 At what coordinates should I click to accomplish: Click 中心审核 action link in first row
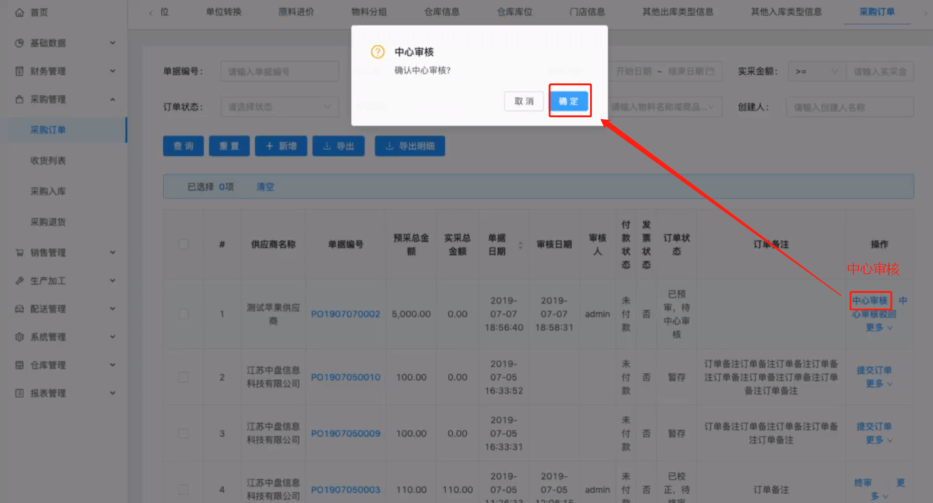click(x=870, y=300)
